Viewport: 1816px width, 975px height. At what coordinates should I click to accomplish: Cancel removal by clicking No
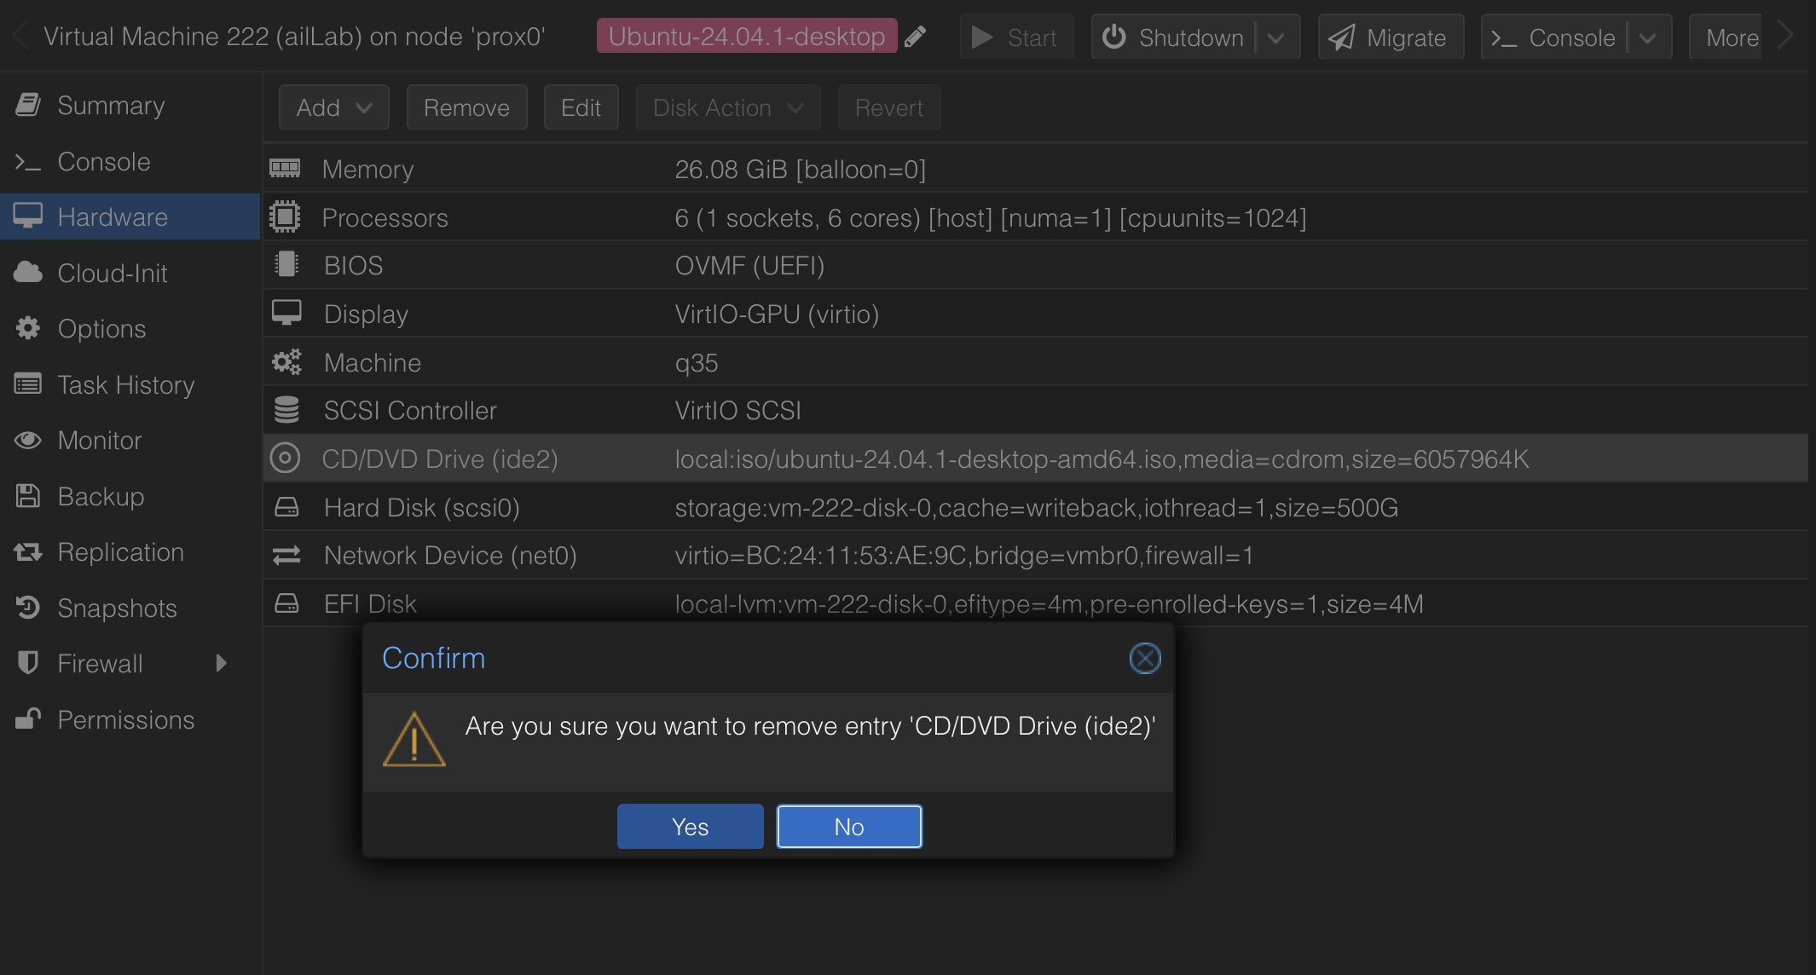(848, 826)
